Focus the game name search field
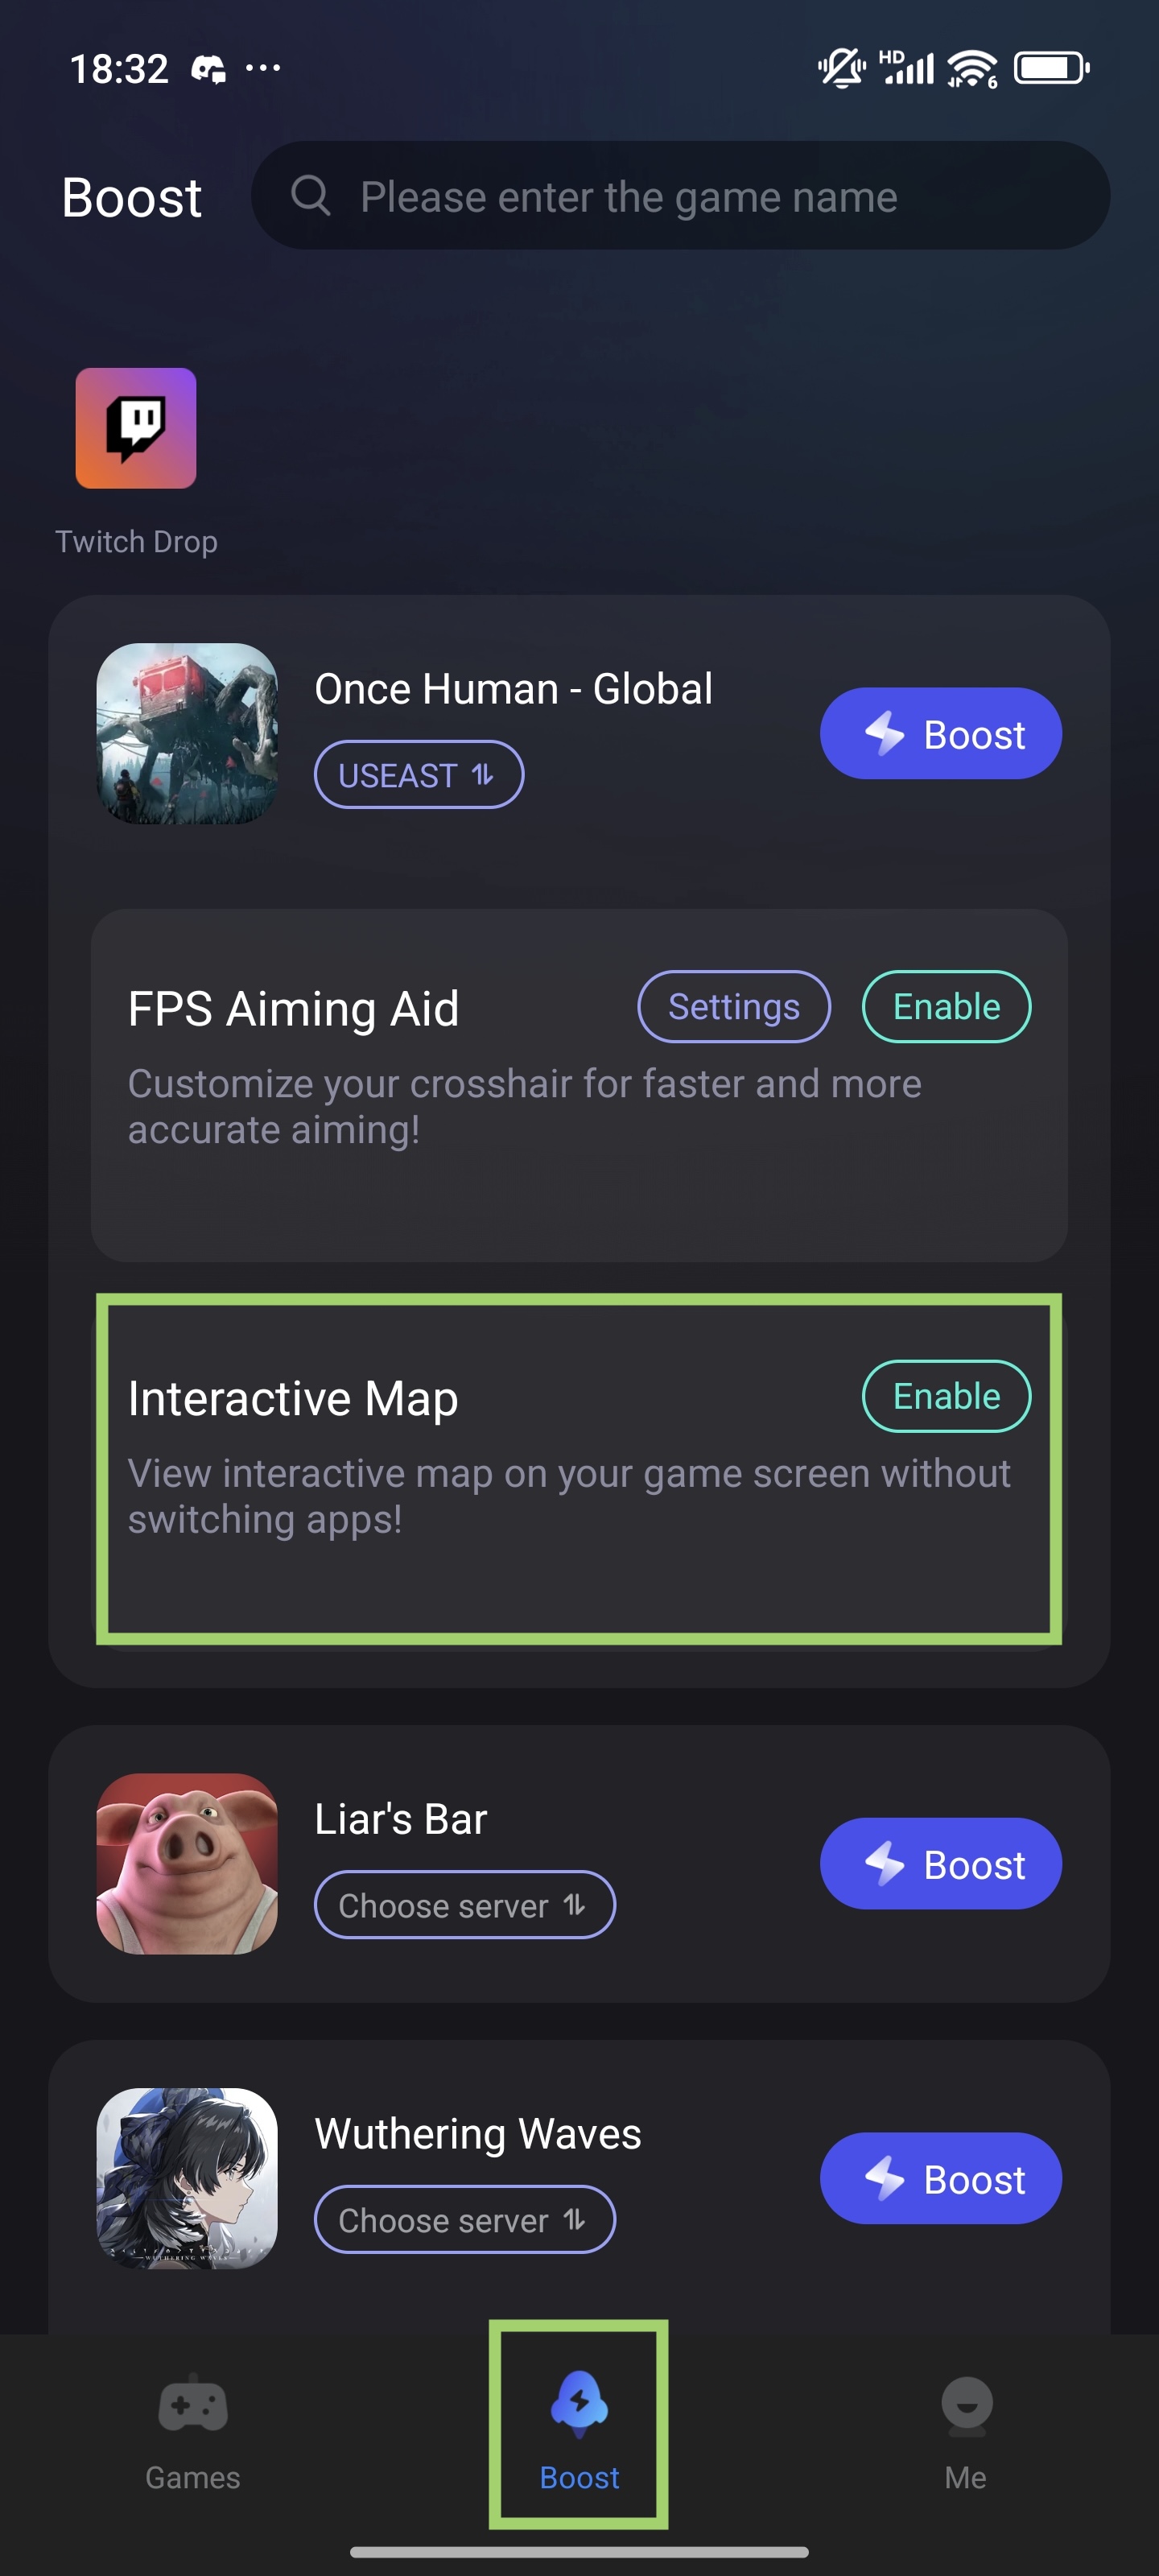Screen dimensions: 1159x2576 tap(680, 196)
